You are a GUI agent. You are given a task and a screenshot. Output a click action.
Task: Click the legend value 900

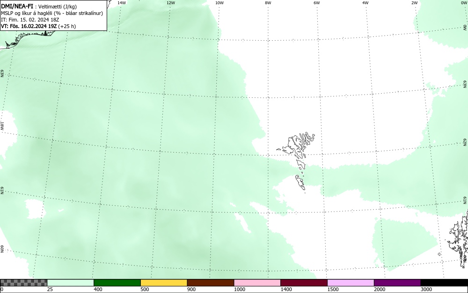pyautogui.click(x=191, y=289)
